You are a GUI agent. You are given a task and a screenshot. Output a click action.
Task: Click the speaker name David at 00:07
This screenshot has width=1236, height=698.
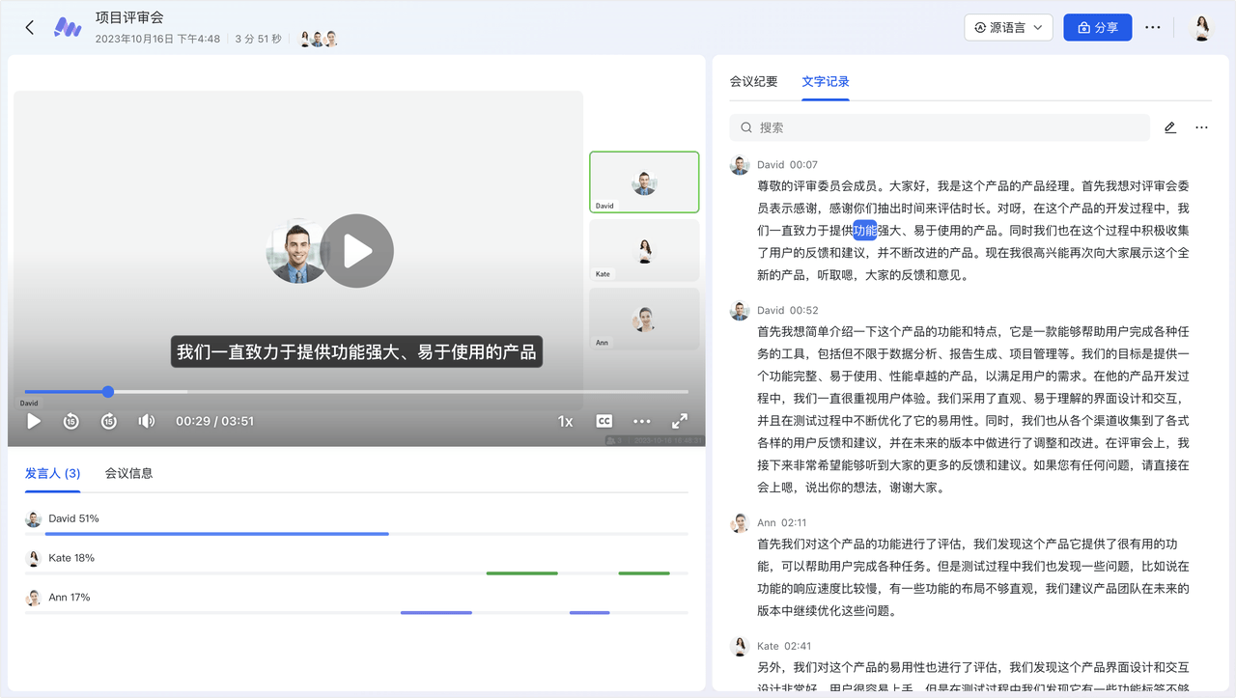point(771,164)
